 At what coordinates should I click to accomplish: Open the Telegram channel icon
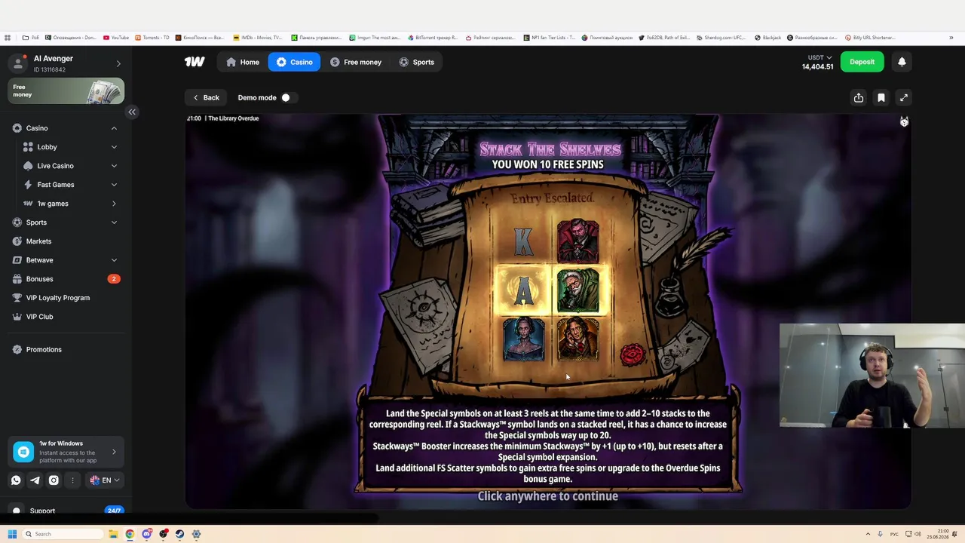point(35,480)
